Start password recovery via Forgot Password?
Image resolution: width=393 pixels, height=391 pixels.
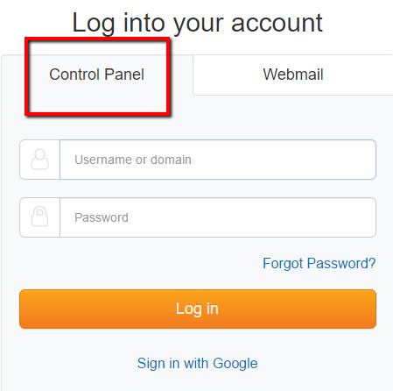pos(319,264)
